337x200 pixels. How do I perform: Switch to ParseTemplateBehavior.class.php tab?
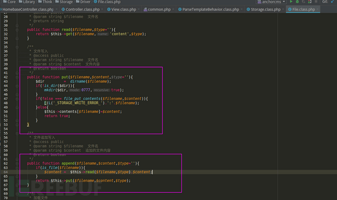211,9
